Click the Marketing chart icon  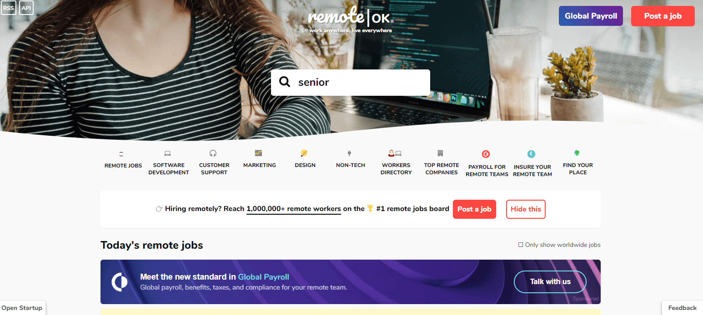coord(259,153)
